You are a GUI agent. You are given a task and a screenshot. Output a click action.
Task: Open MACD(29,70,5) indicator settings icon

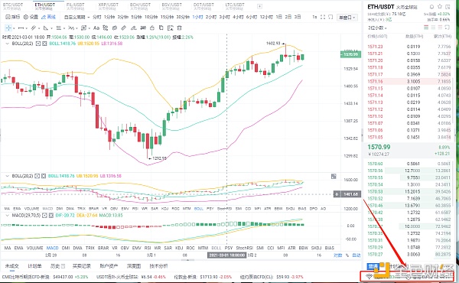pyautogui.click(x=44, y=216)
